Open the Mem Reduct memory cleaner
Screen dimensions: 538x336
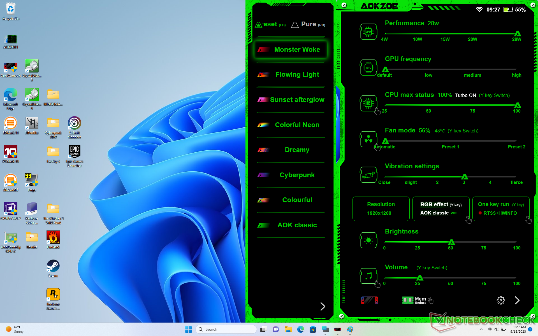pyautogui.click(x=414, y=300)
